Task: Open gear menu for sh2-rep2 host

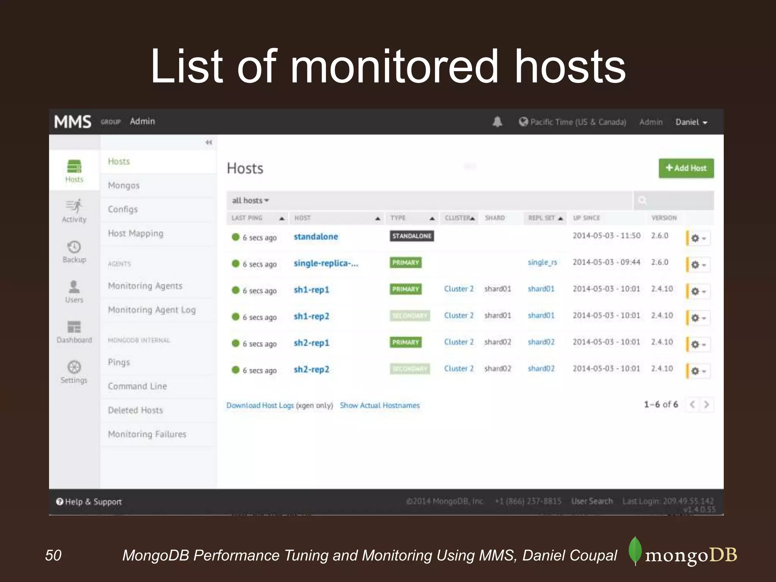Action: [x=698, y=371]
